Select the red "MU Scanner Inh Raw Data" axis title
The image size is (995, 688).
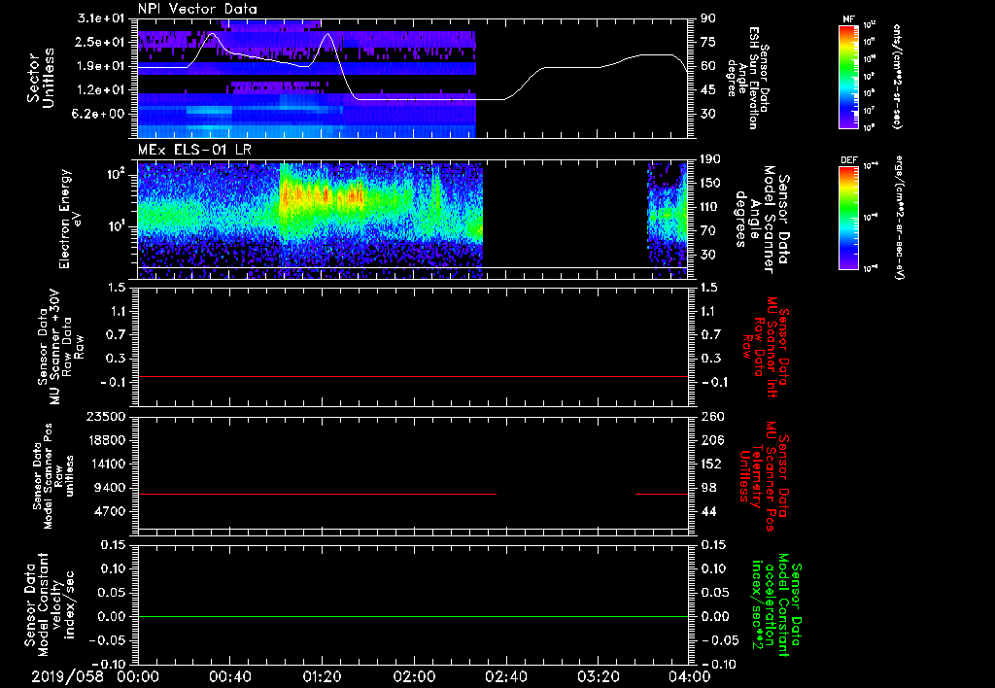(766, 347)
